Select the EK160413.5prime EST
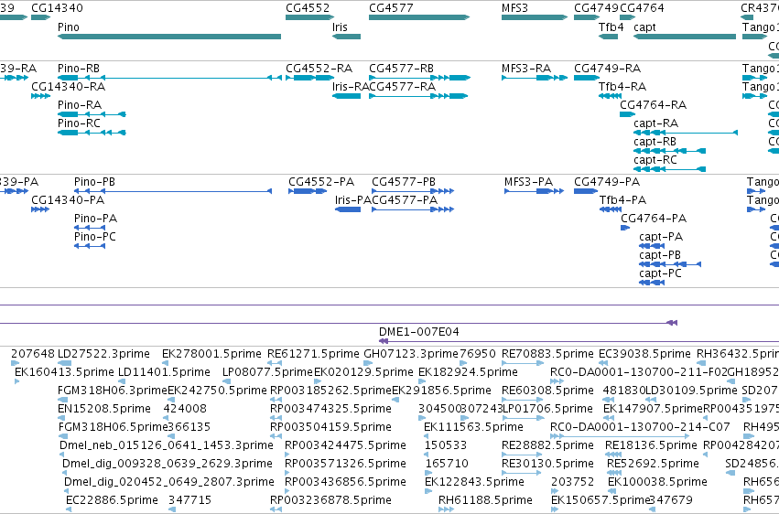The height and width of the screenshot is (514, 779). pyautogui.click(x=17, y=382)
